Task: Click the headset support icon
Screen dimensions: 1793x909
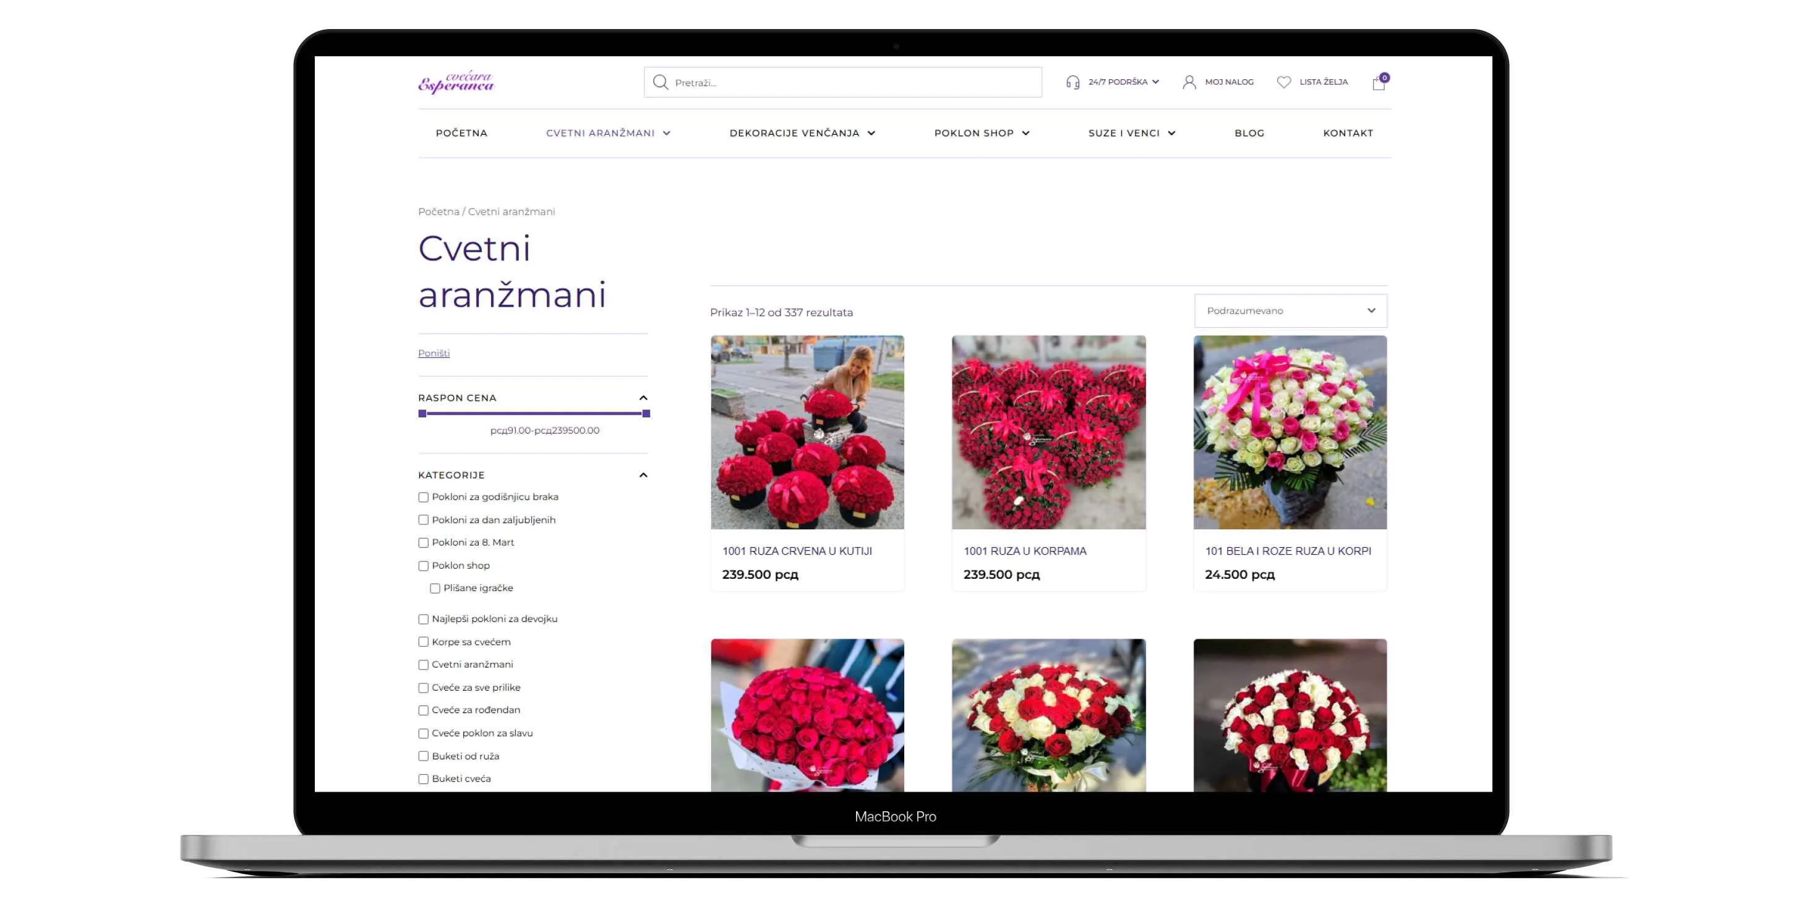Action: (1072, 82)
